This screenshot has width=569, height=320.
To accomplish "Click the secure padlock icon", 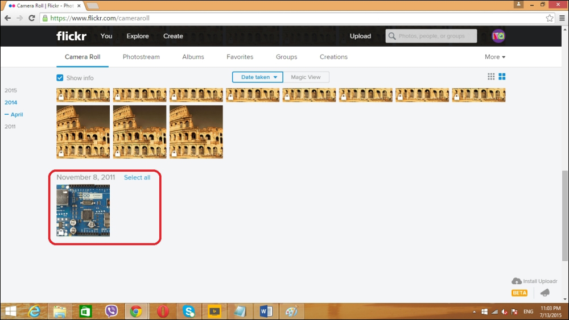I will pyautogui.click(x=45, y=18).
